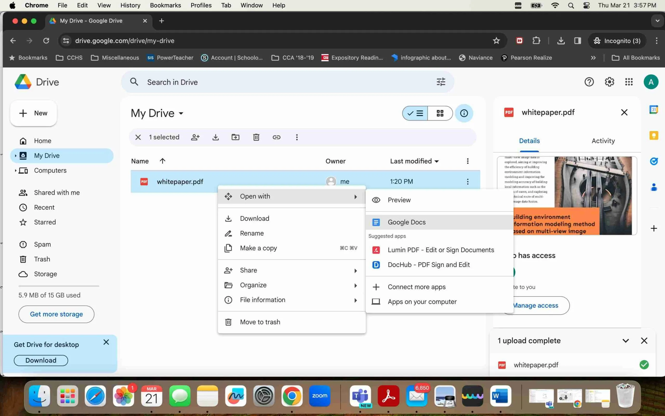This screenshot has height=416, width=665.
Task: Select Download in context menu
Action: pyautogui.click(x=291, y=218)
